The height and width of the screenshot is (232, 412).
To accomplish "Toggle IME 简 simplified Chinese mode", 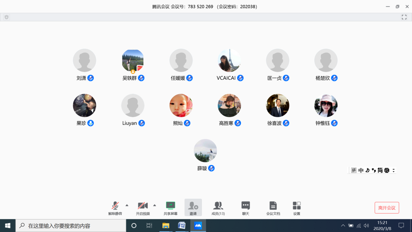I will pyautogui.click(x=380, y=170).
